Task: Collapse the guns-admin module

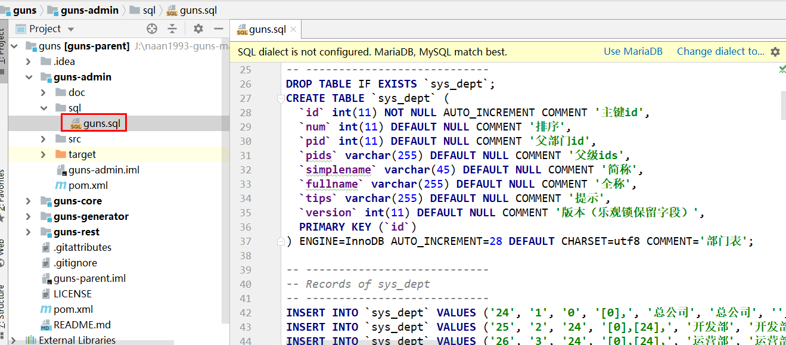Action: [x=29, y=77]
